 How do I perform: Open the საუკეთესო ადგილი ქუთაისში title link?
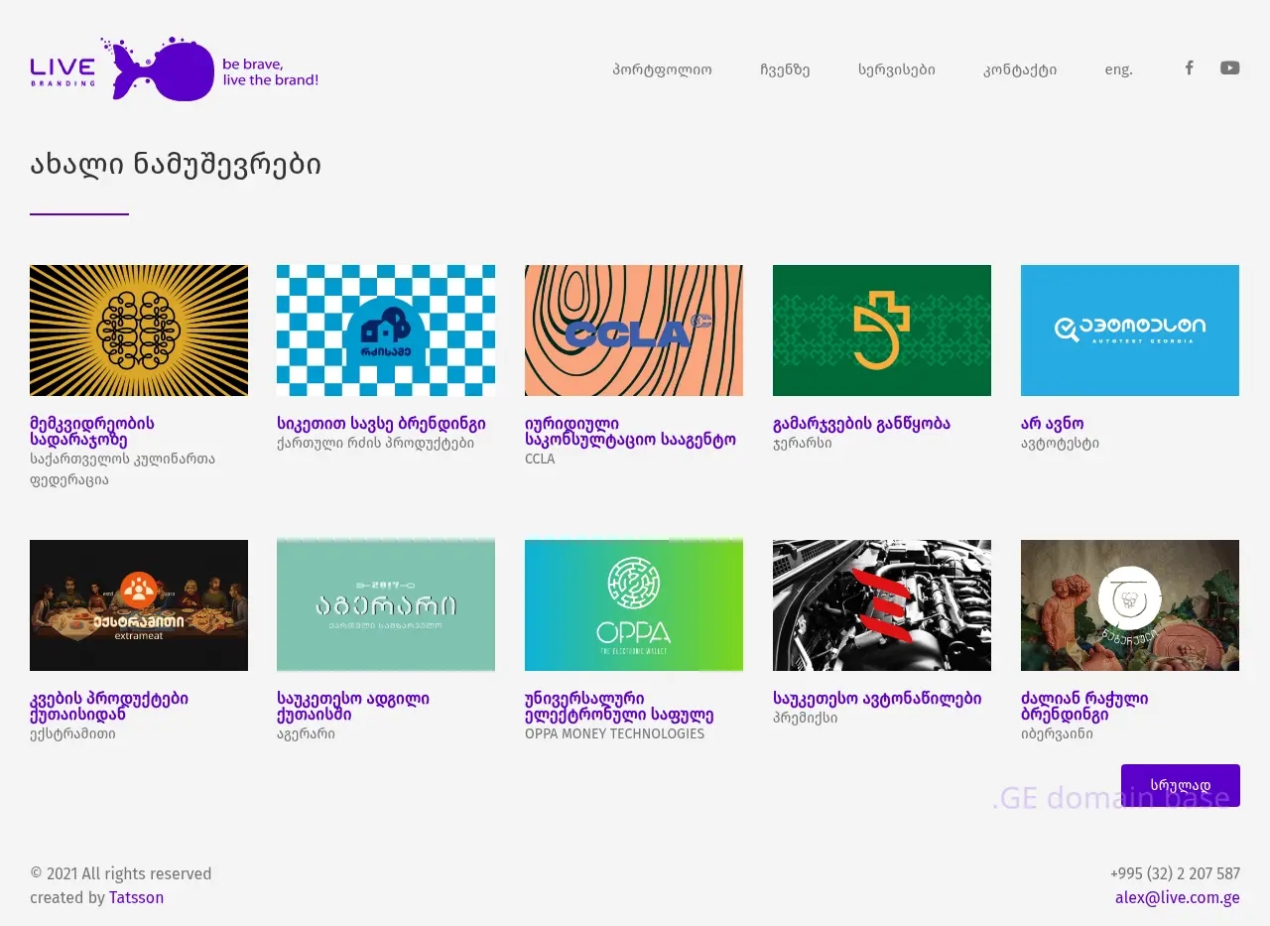point(353,706)
